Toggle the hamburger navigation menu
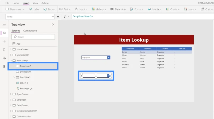The image size is (214, 119). pyautogui.click(x=4, y=25)
